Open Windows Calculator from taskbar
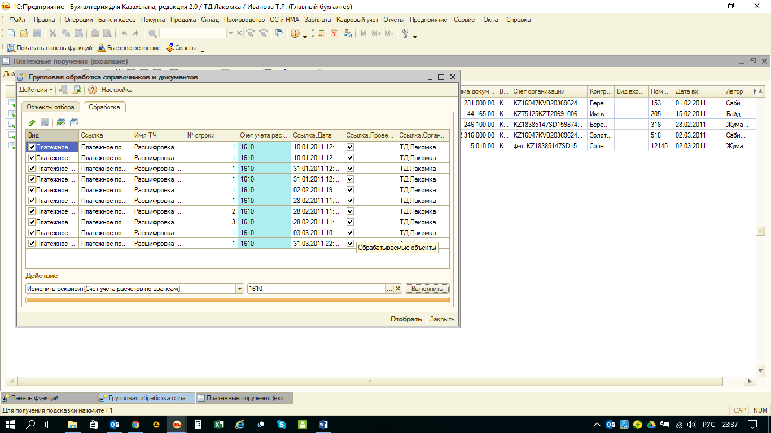This screenshot has height=433, width=771. 198,425
